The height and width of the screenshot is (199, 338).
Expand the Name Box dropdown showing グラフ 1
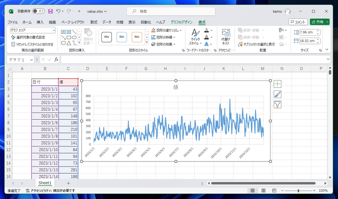[x=31, y=60]
